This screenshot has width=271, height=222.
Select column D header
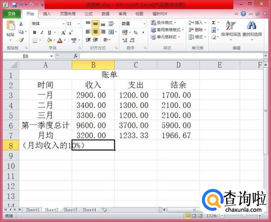click(178, 65)
